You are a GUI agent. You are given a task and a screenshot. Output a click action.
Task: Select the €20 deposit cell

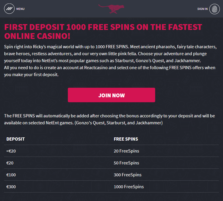click(10, 163)
